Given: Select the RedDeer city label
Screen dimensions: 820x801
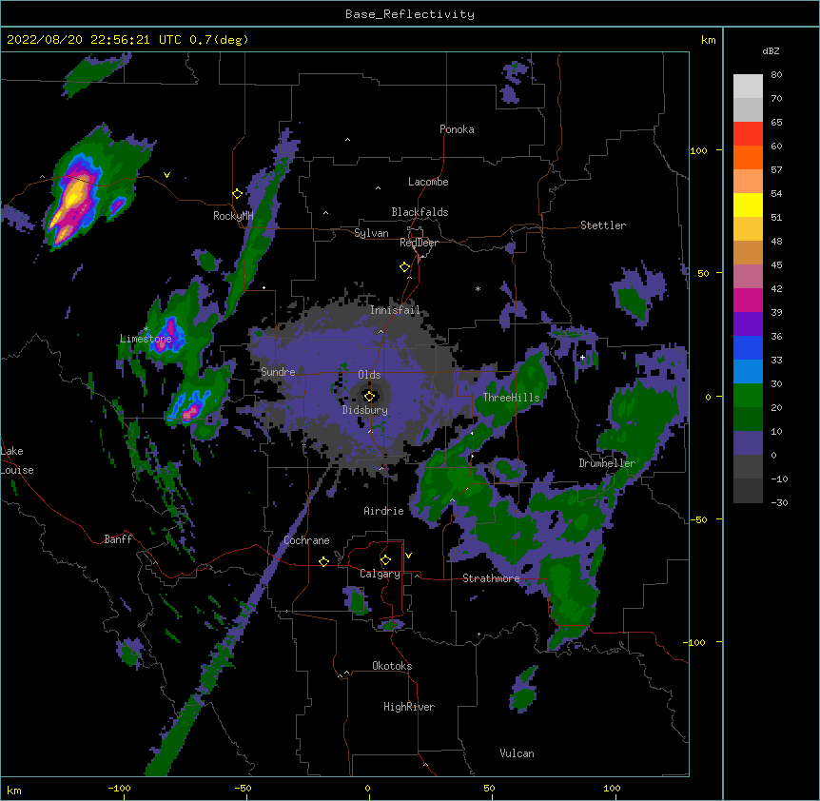Looking at the screenshot, I should click(x=419, y=243).
